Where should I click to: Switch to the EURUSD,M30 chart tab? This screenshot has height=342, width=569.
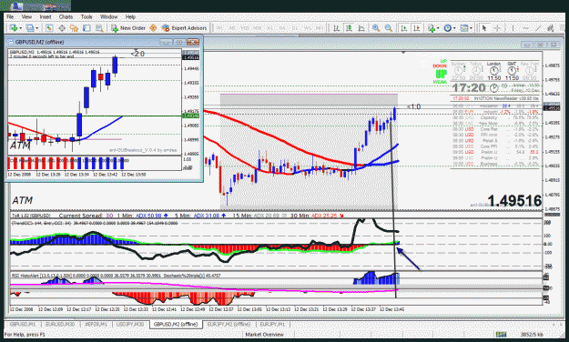(59, 324)
